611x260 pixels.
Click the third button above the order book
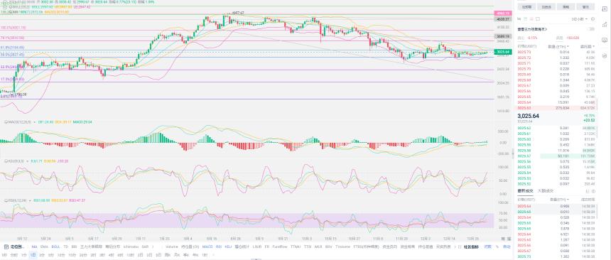[566, 7]
